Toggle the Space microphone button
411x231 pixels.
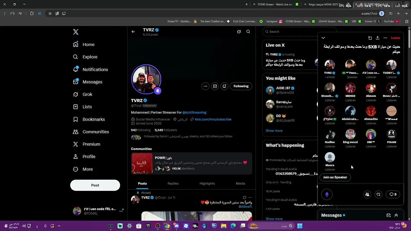click(327, 194)
